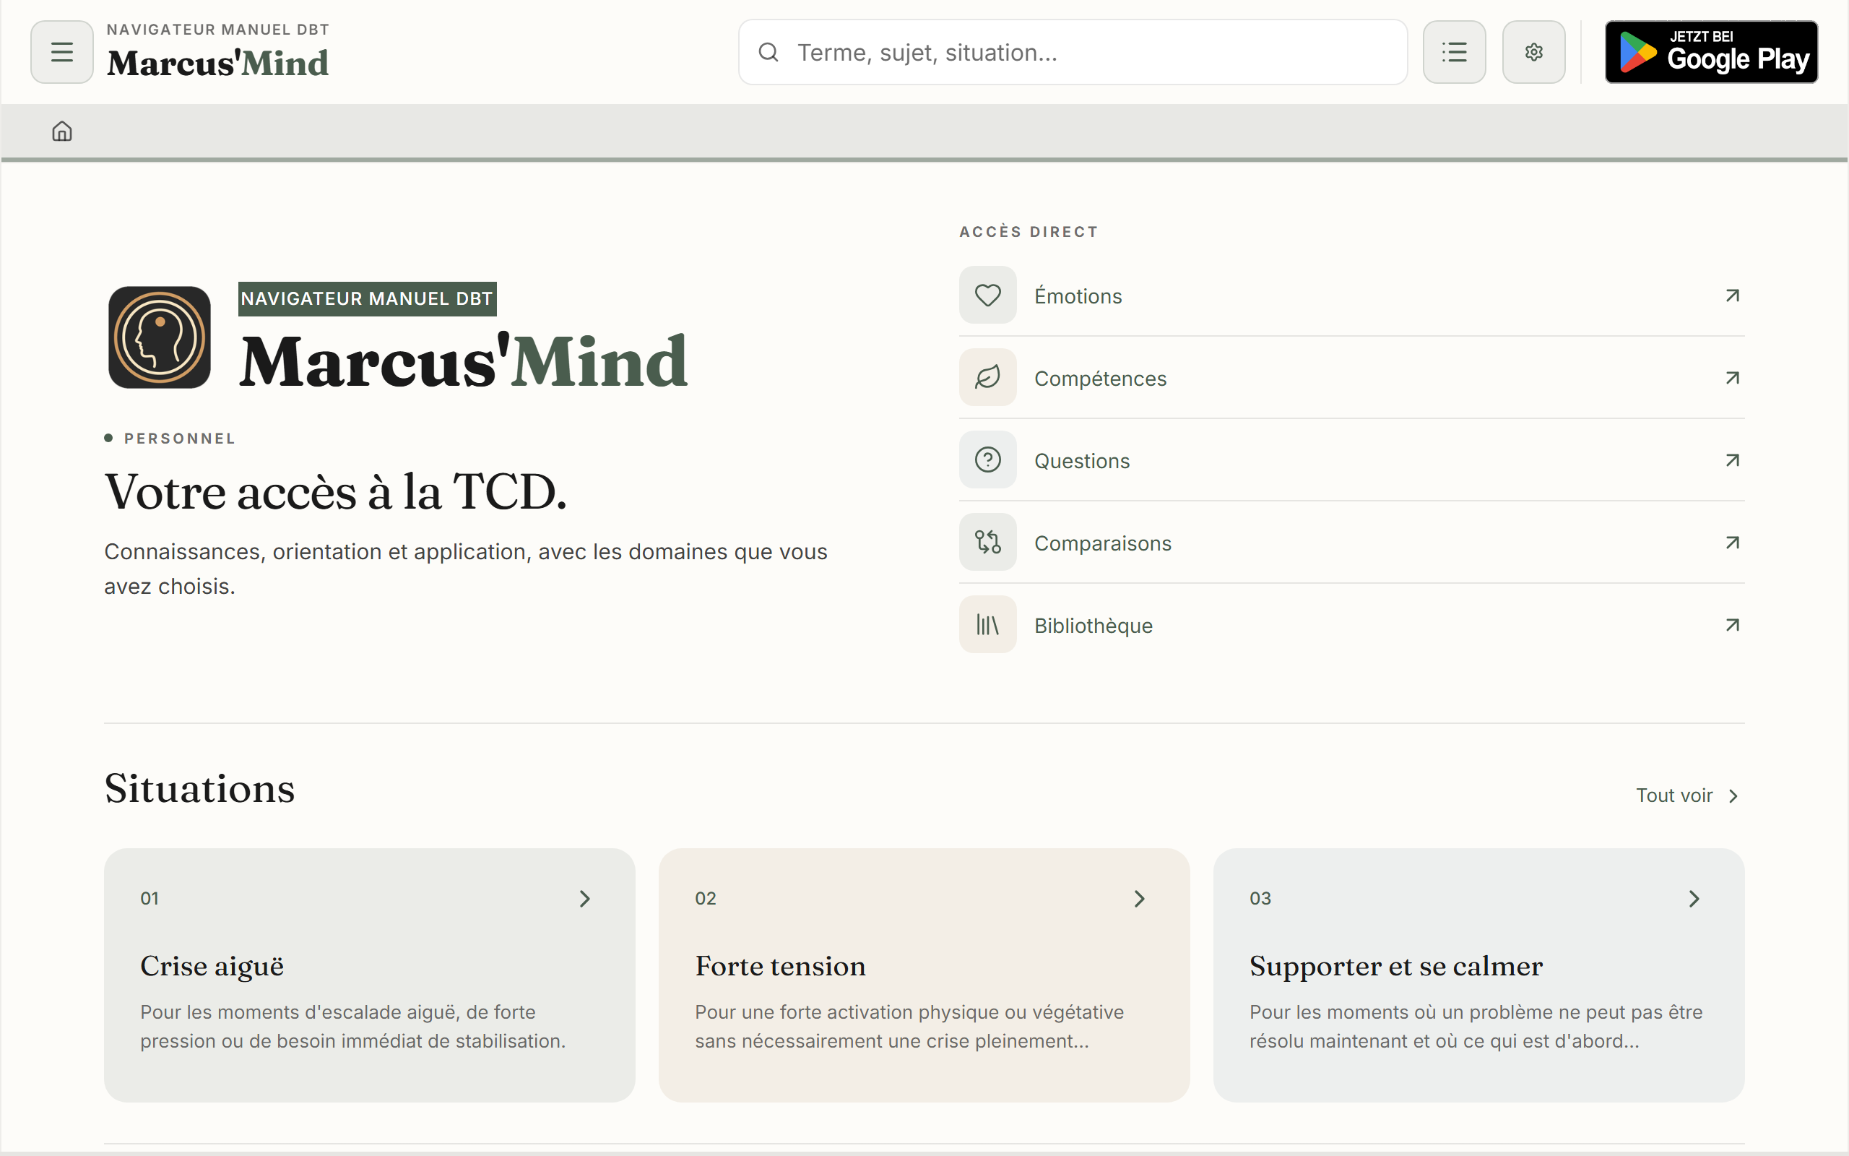Click the Questions help-circle icon
The image size is (1849, 1156).
[987, 460]
